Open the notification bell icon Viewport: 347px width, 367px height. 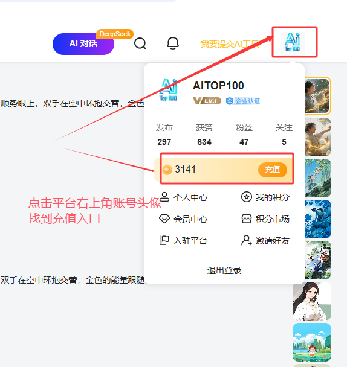click(x=173, y=43)
